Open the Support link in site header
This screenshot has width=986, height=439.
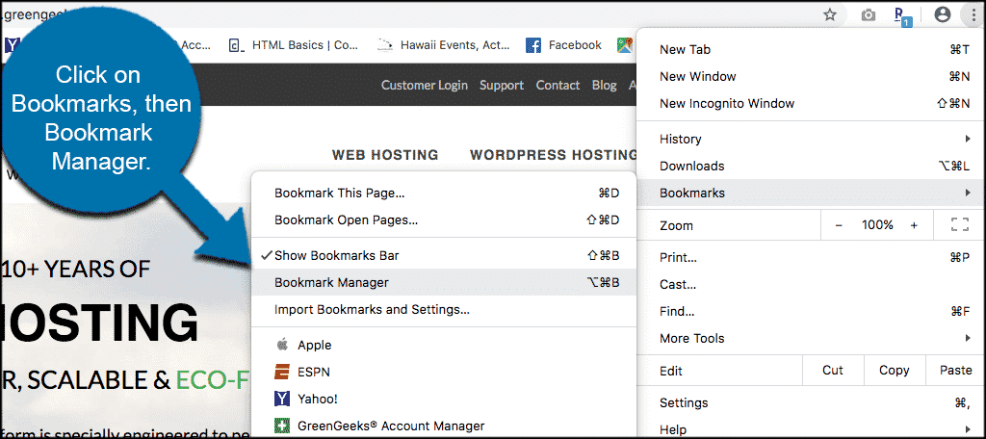click(x=502, y=85)
